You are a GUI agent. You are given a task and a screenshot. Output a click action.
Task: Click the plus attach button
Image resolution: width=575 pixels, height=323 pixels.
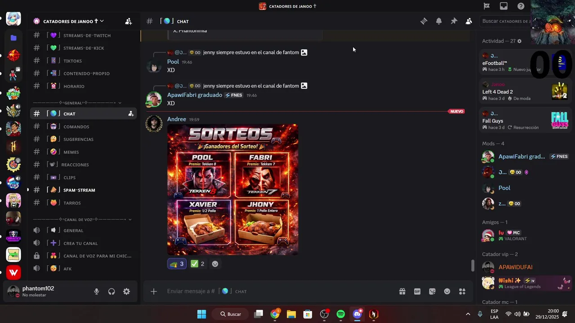[x=154, y=292]
